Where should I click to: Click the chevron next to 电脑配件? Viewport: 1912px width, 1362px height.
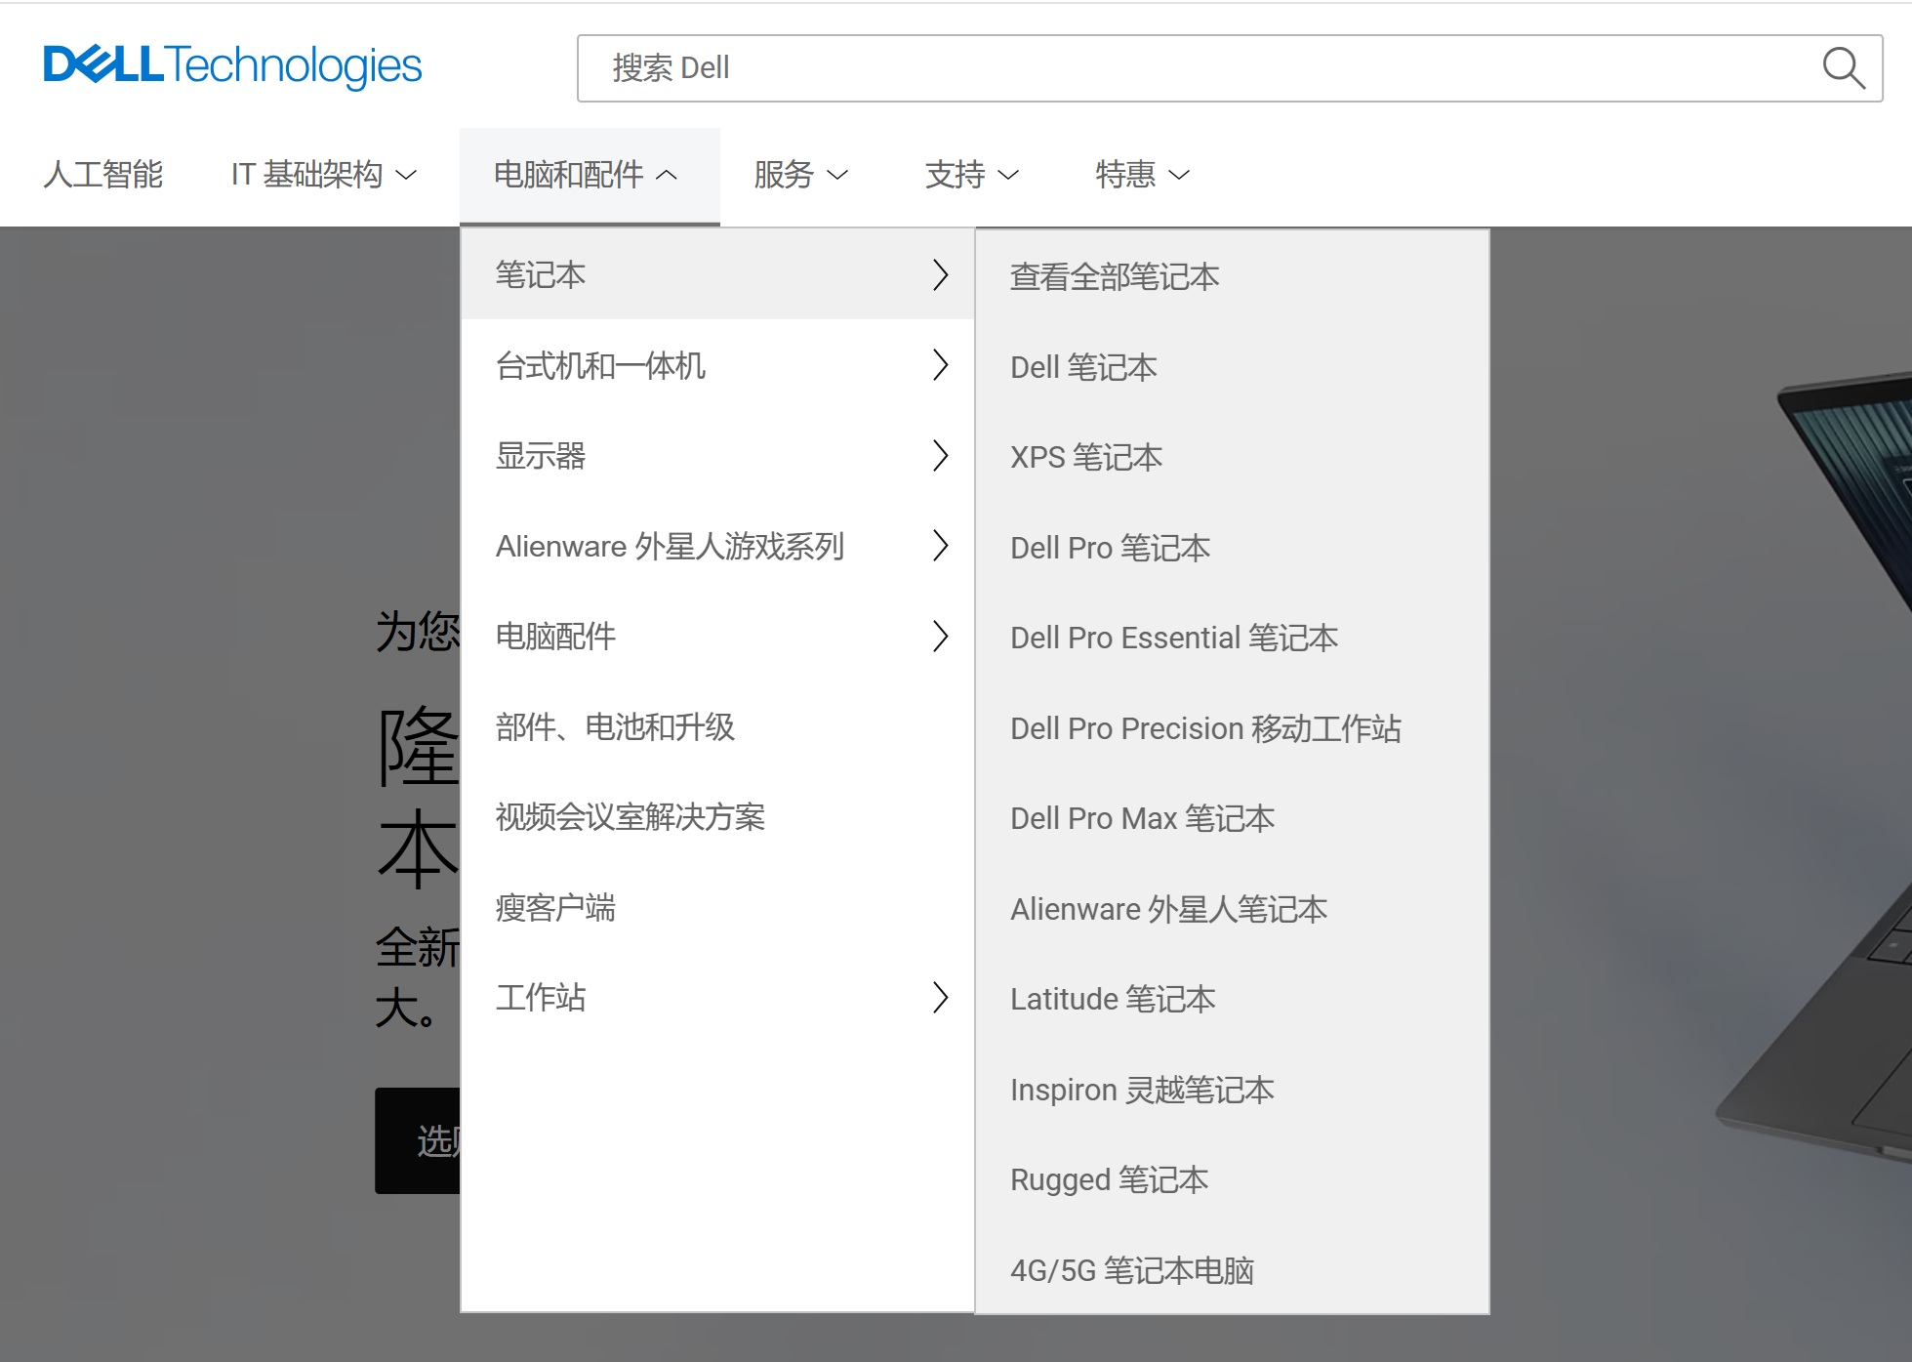point(940,637)
